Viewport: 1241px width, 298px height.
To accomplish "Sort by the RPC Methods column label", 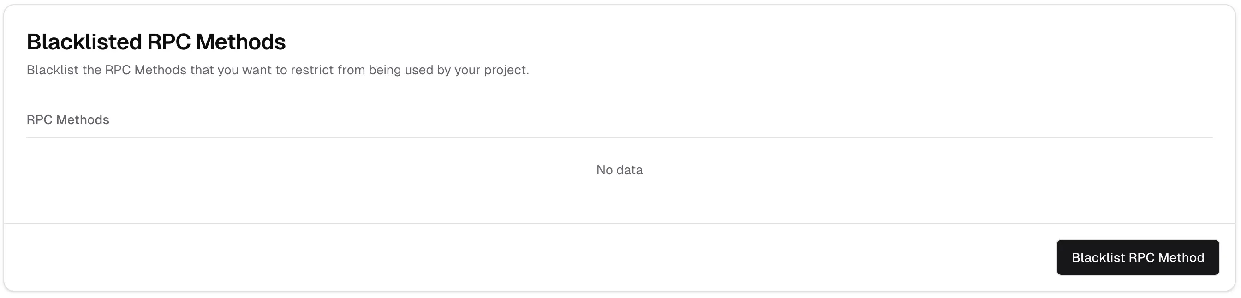I will (68, 120).
